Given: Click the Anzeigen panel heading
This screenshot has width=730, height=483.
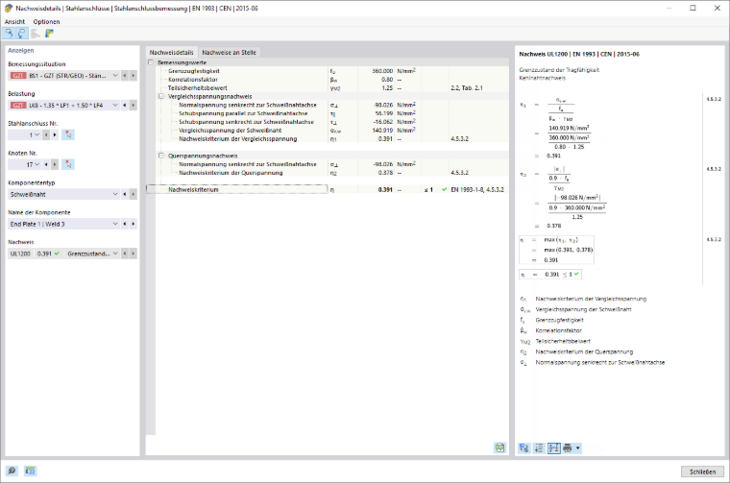Looking at the screenshot, I should 21,50.
